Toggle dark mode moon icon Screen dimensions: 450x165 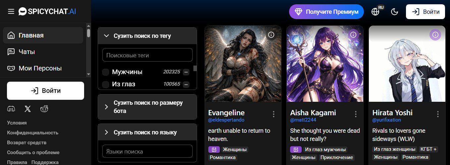(x=394, y=12)
